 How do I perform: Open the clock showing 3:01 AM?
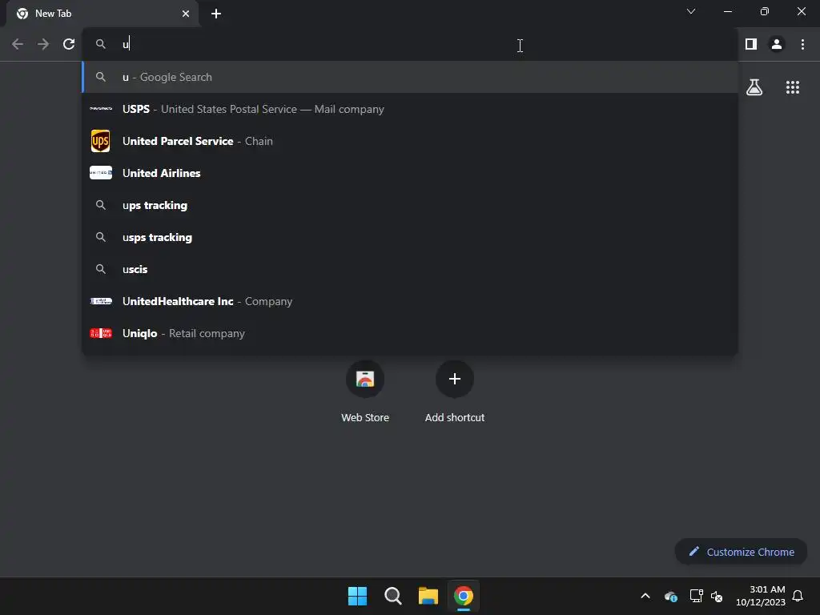(x=761, y=596)
